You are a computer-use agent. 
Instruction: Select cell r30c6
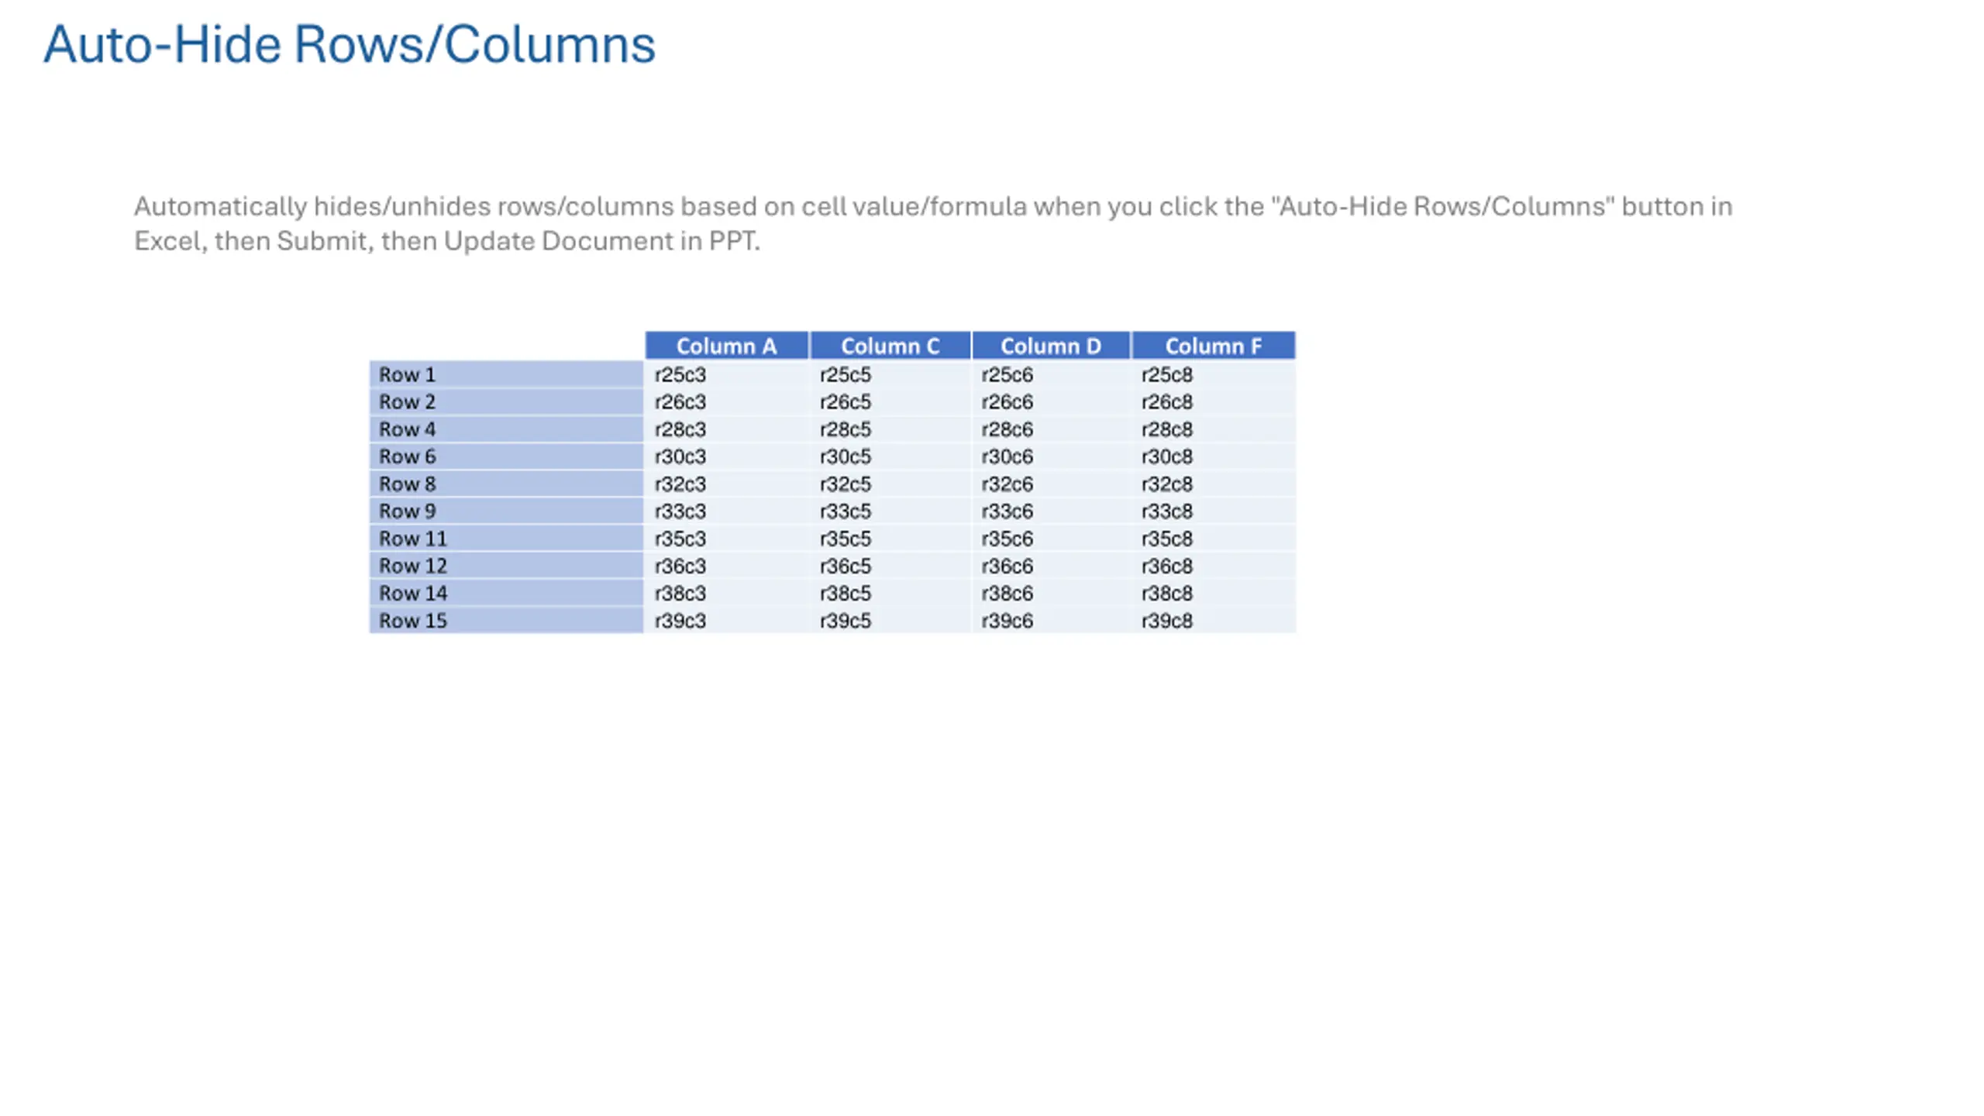coord(1051,456)
